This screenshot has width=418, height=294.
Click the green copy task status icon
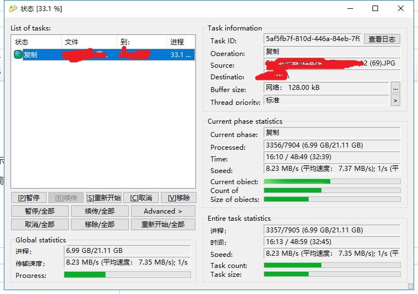pyautogui.click(x=18, y=54)
